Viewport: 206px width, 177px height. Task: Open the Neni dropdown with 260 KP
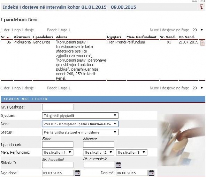(80, 124)
